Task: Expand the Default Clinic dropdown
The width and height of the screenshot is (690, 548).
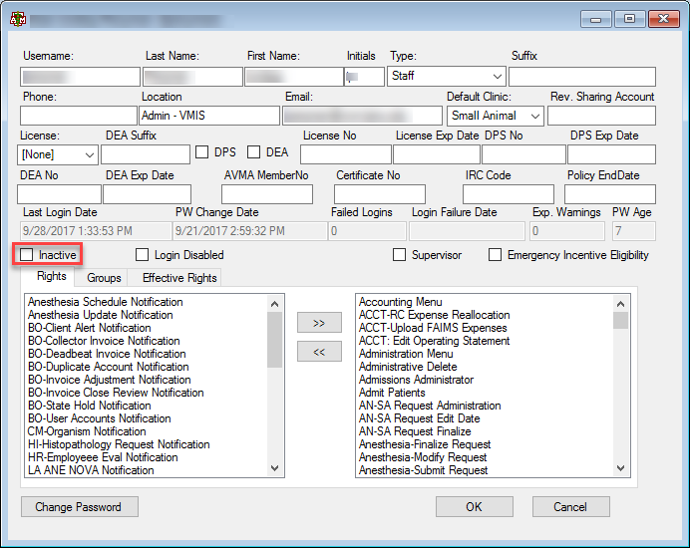Action: pos(495,116)
